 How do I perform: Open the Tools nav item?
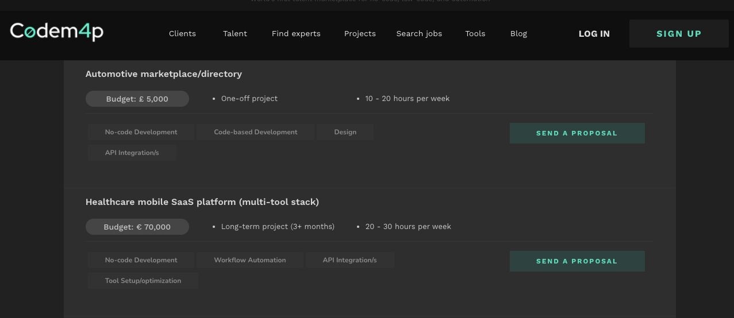475,33
